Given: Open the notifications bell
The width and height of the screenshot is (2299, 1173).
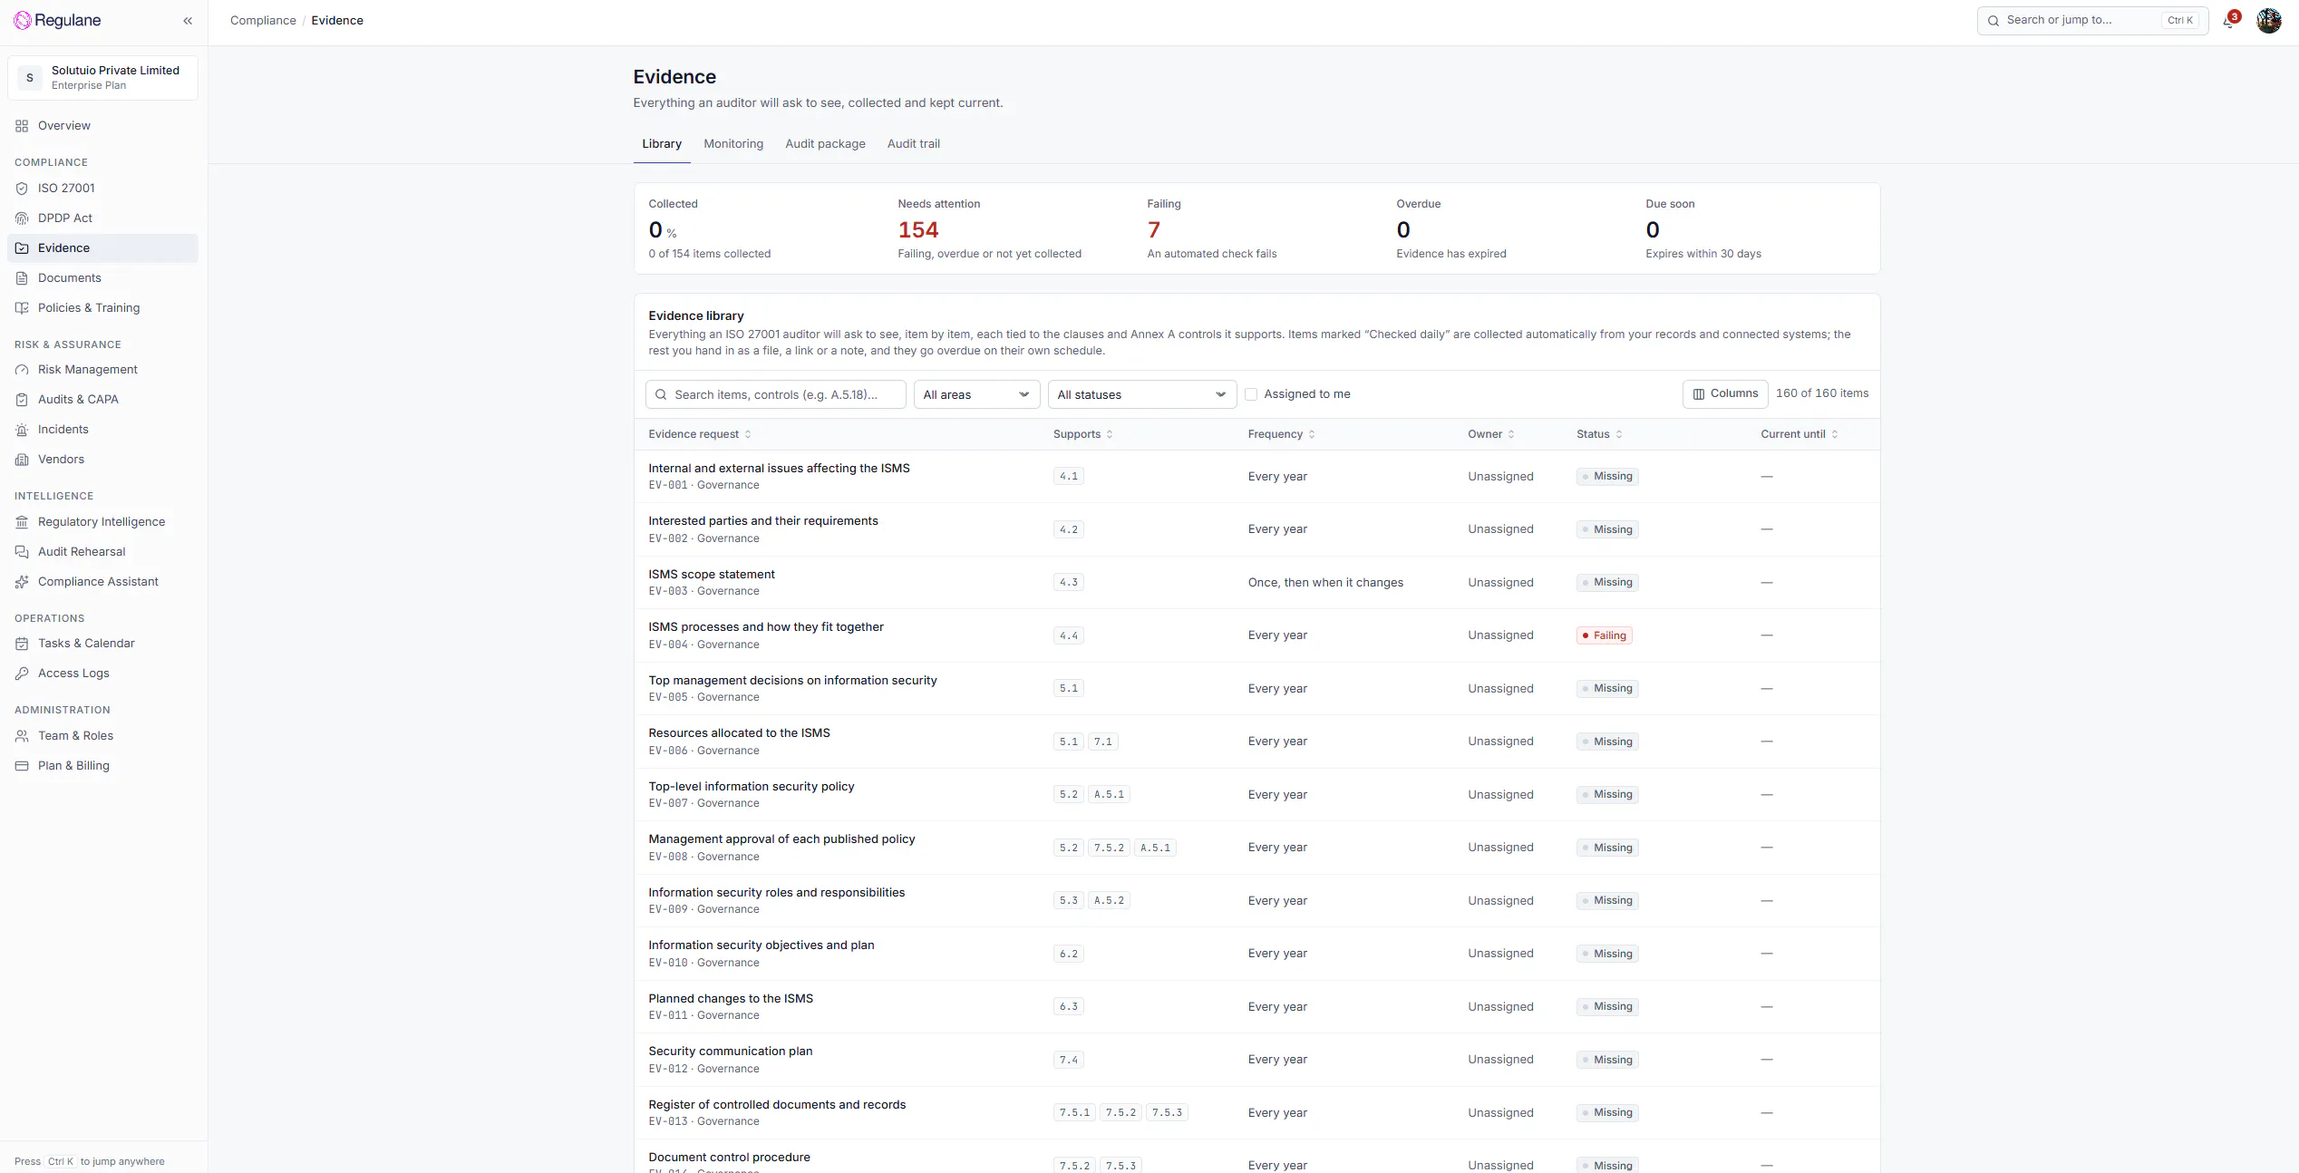Looking at the screenshot, I should (2229, 21).
